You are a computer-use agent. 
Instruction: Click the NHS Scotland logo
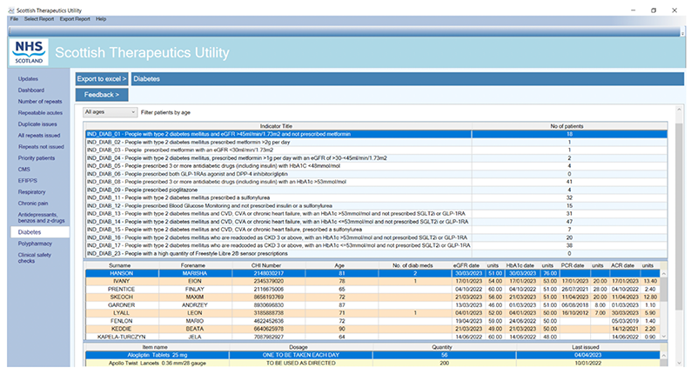pos(28,51)
